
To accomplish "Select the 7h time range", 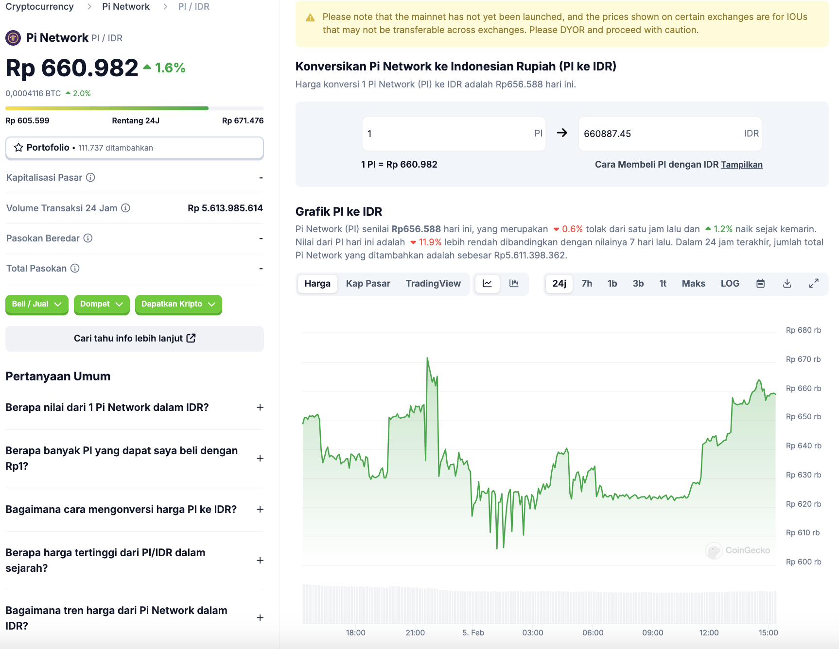I will (x=587, y=284).
